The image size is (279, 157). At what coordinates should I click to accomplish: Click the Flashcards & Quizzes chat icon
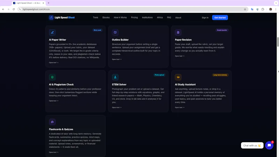tap(52, 122)
